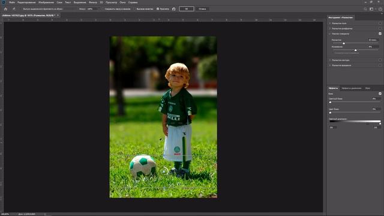Expand the 'Размытие контура' section
This screenshot has height=216, width=384.
pyautogui.click(x=330, y=60)
